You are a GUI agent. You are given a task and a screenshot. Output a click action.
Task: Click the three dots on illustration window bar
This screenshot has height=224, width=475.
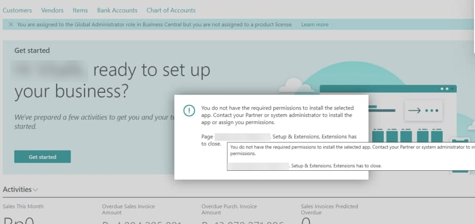(x=446, y=89)
